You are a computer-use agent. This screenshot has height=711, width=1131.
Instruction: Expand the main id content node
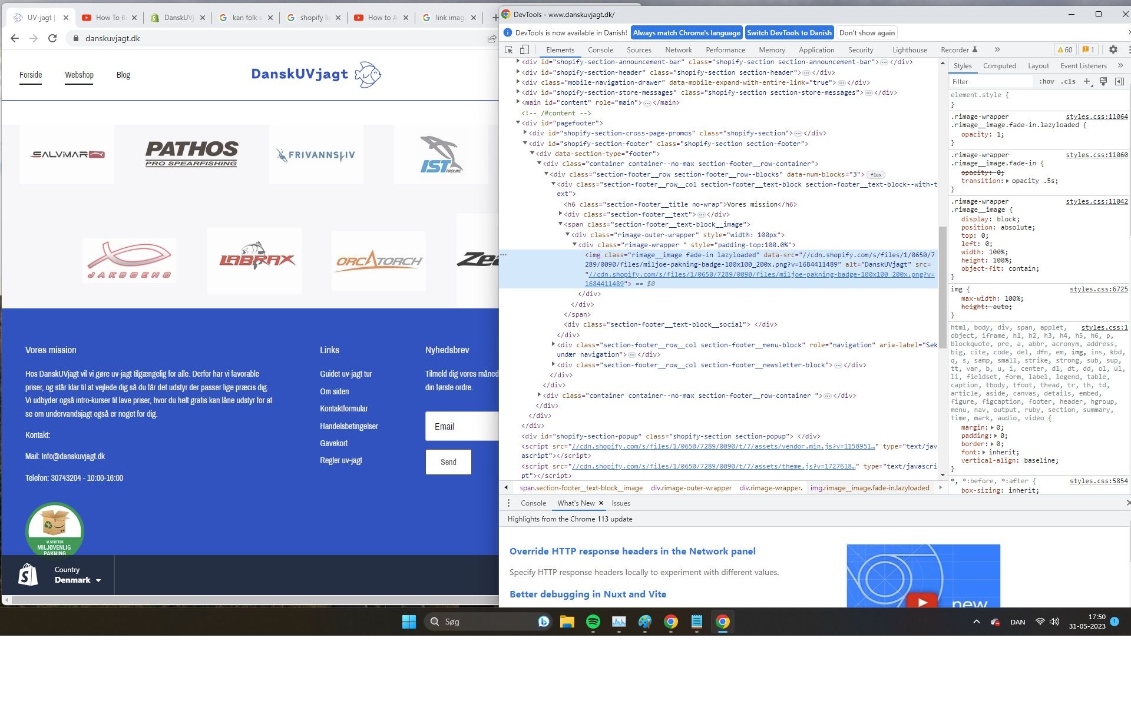pyautogui.click(x=518, y=102)
